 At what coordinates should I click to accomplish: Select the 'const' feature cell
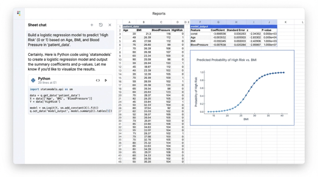(200, 34)
